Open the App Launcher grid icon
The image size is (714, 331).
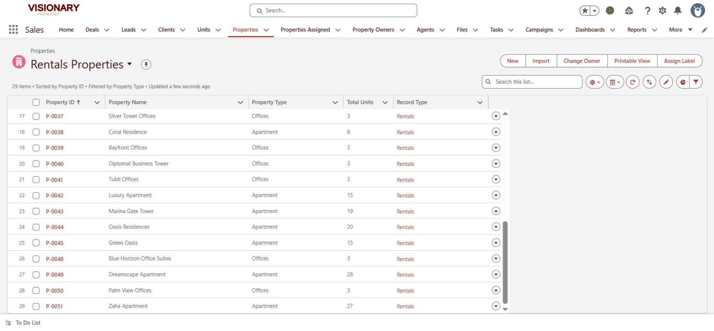point(13,30)
